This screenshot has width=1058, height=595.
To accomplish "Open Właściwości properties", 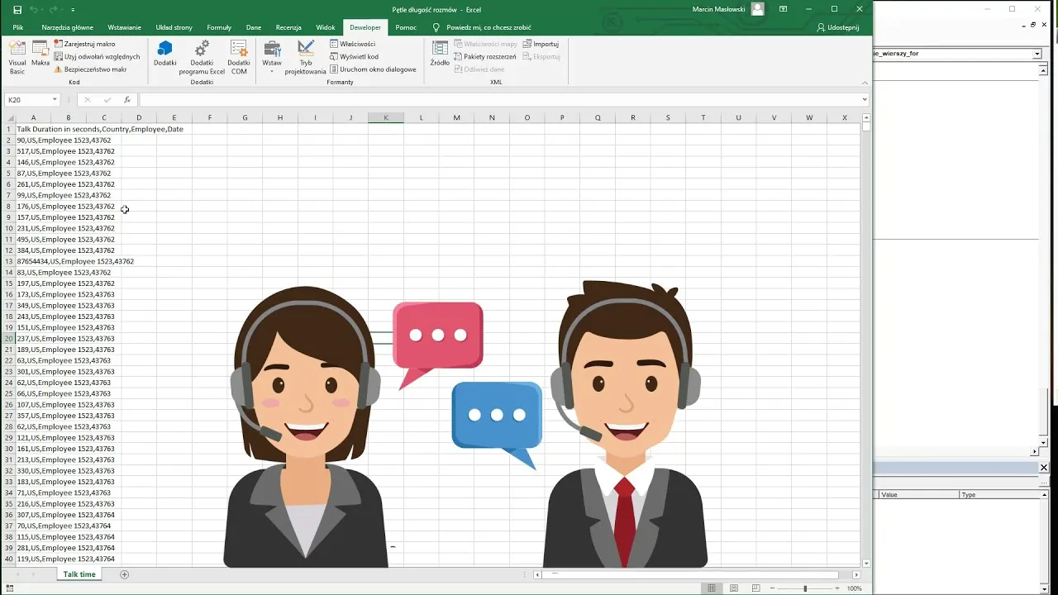I will point(352,44).
